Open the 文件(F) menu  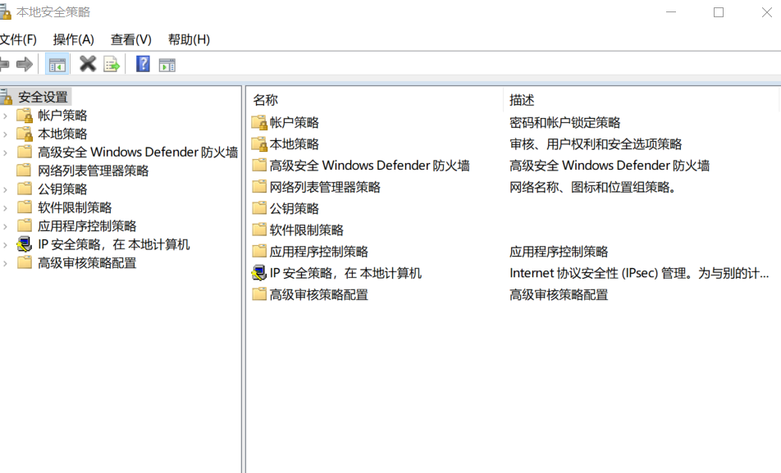click(x=18, y=39)
